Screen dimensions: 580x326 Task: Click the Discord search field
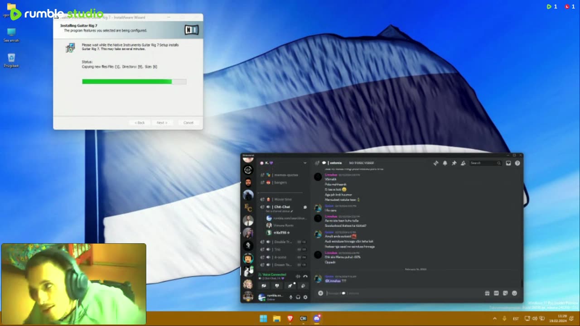pos(485,163)
